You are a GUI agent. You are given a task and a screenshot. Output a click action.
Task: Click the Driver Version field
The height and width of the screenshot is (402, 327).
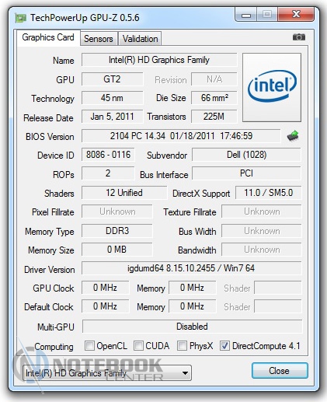(192, 268)
